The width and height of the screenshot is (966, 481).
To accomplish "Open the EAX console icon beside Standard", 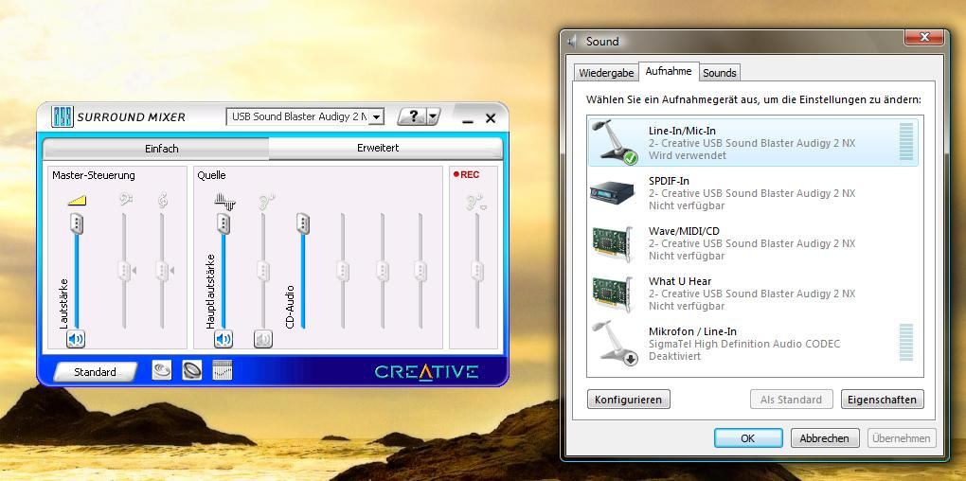I will click(x=162, y=370).
